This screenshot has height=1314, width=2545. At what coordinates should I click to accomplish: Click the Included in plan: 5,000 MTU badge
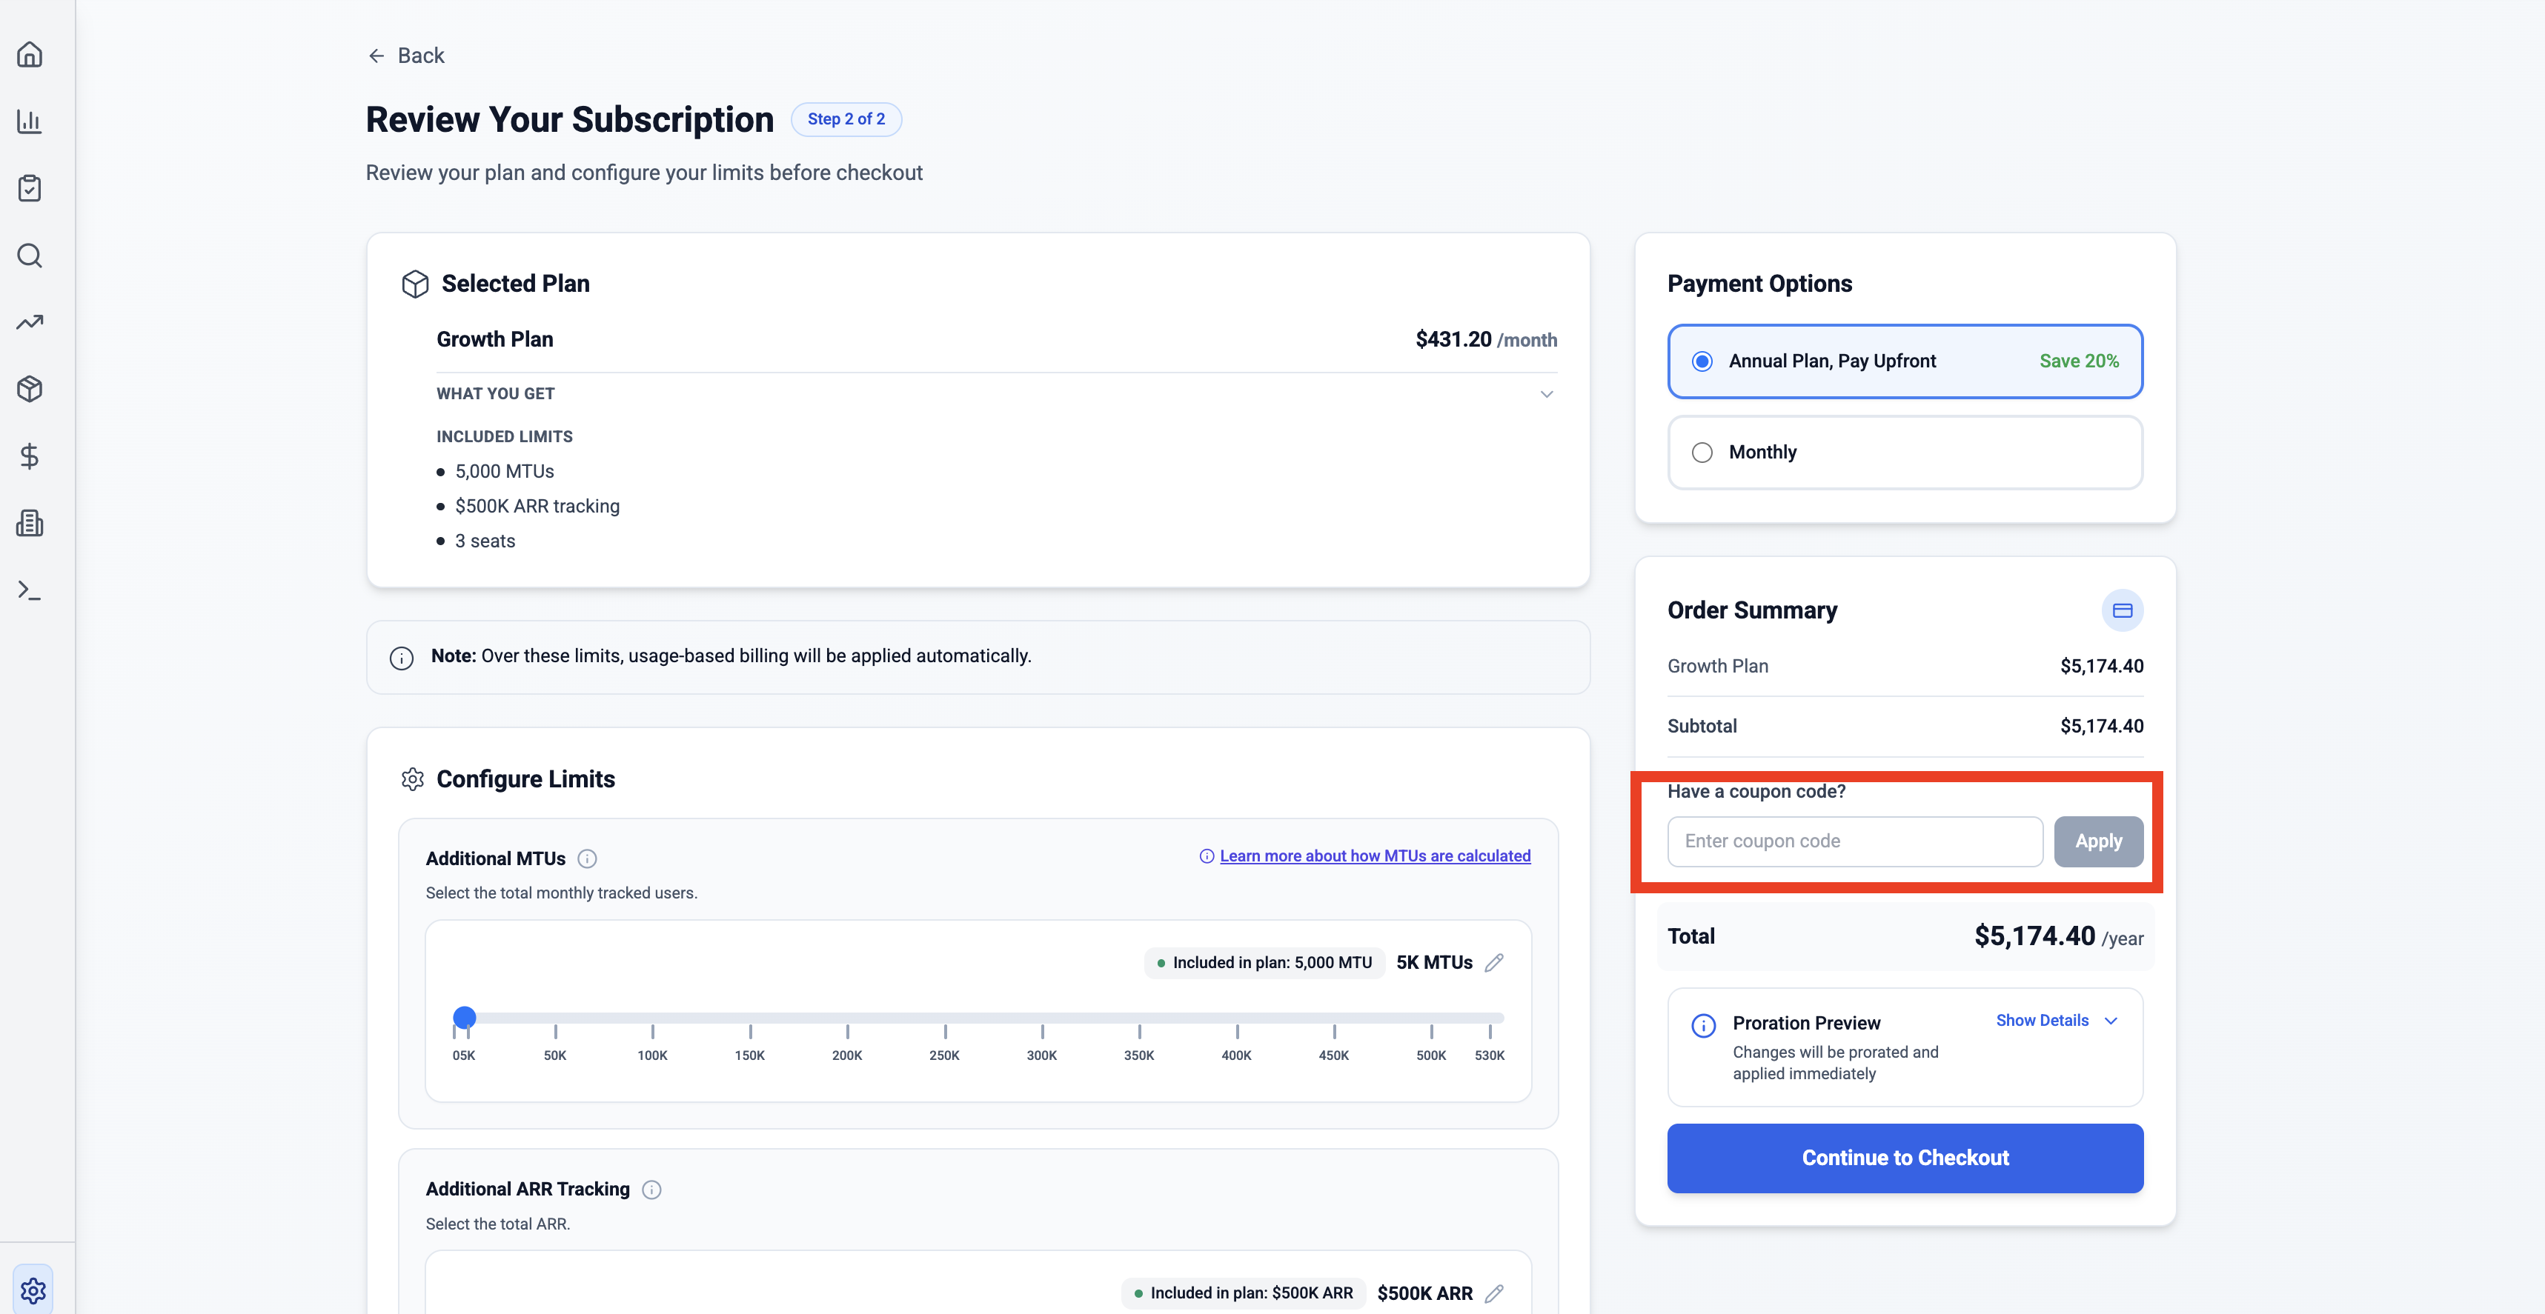[x=1264, y=963]
